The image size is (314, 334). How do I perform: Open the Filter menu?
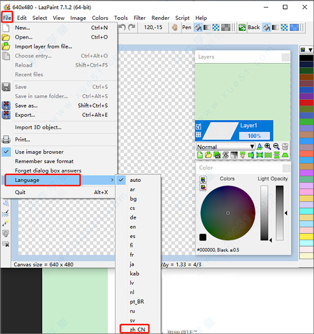[139, 18]
